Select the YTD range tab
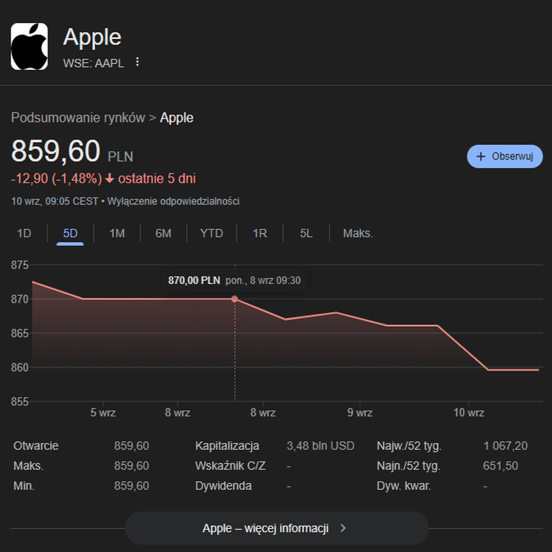 (211, 233)
